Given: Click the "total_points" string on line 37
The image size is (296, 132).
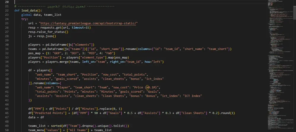Looking at the screenshot, I should (134, 75).
